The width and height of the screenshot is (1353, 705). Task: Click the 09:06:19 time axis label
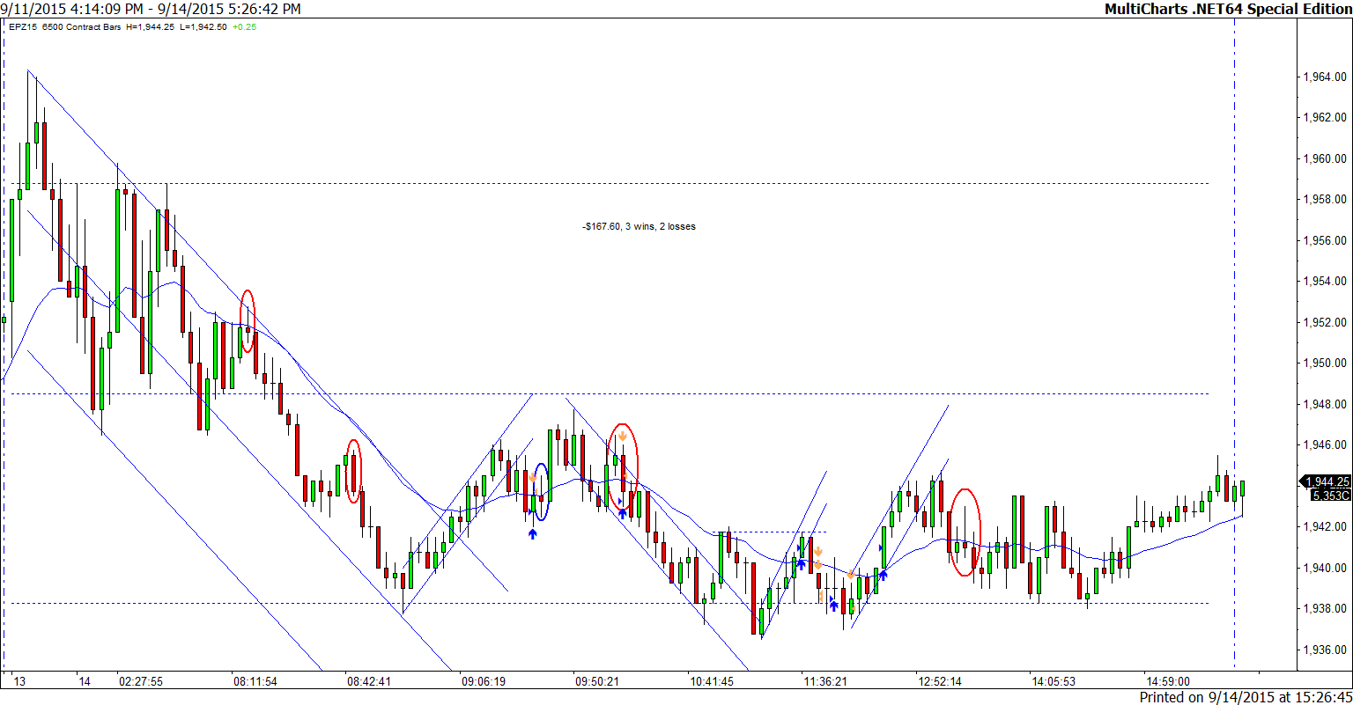[x=483, y=681]
